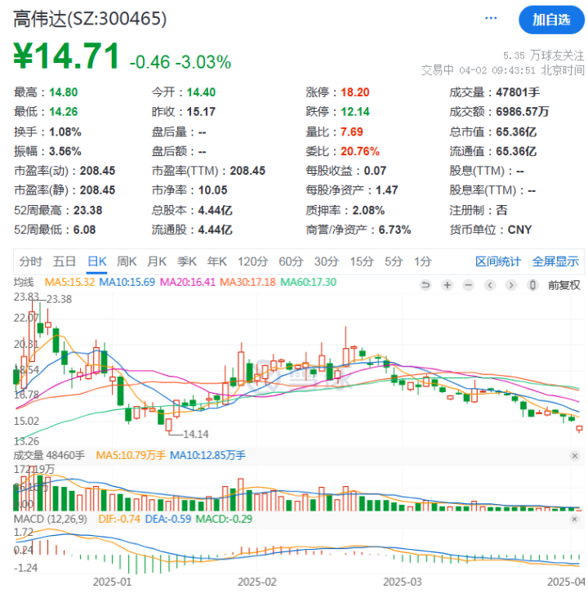Switch to the 60分 interval tab
Screen dimensions: 588x598
coord(291,261)
